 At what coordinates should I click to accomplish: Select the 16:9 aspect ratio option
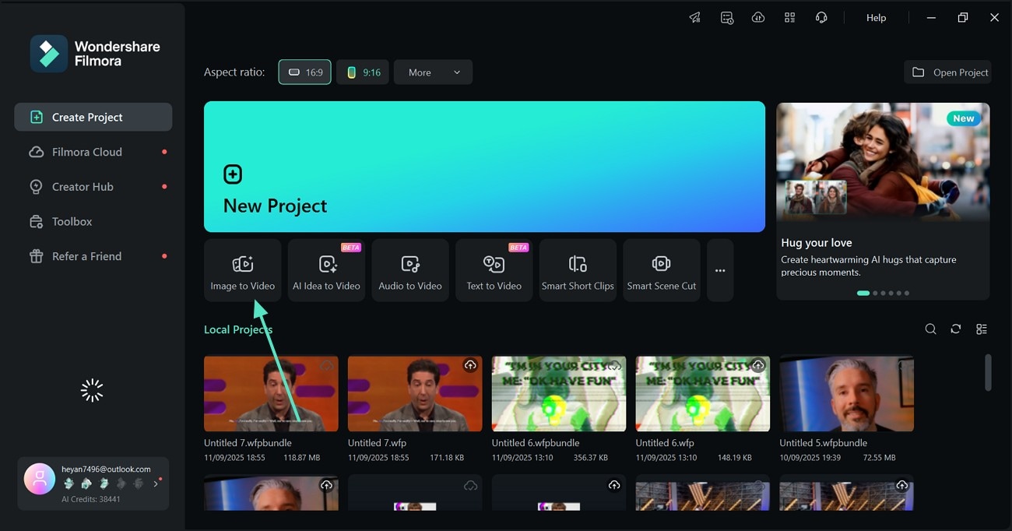[304, 72]
